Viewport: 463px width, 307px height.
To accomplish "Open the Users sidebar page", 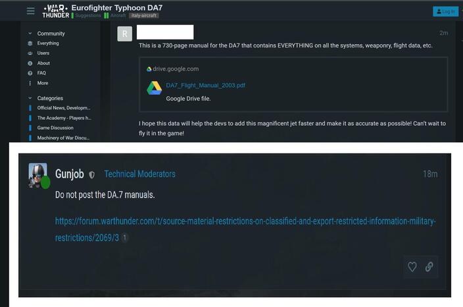I will point(43,53).
